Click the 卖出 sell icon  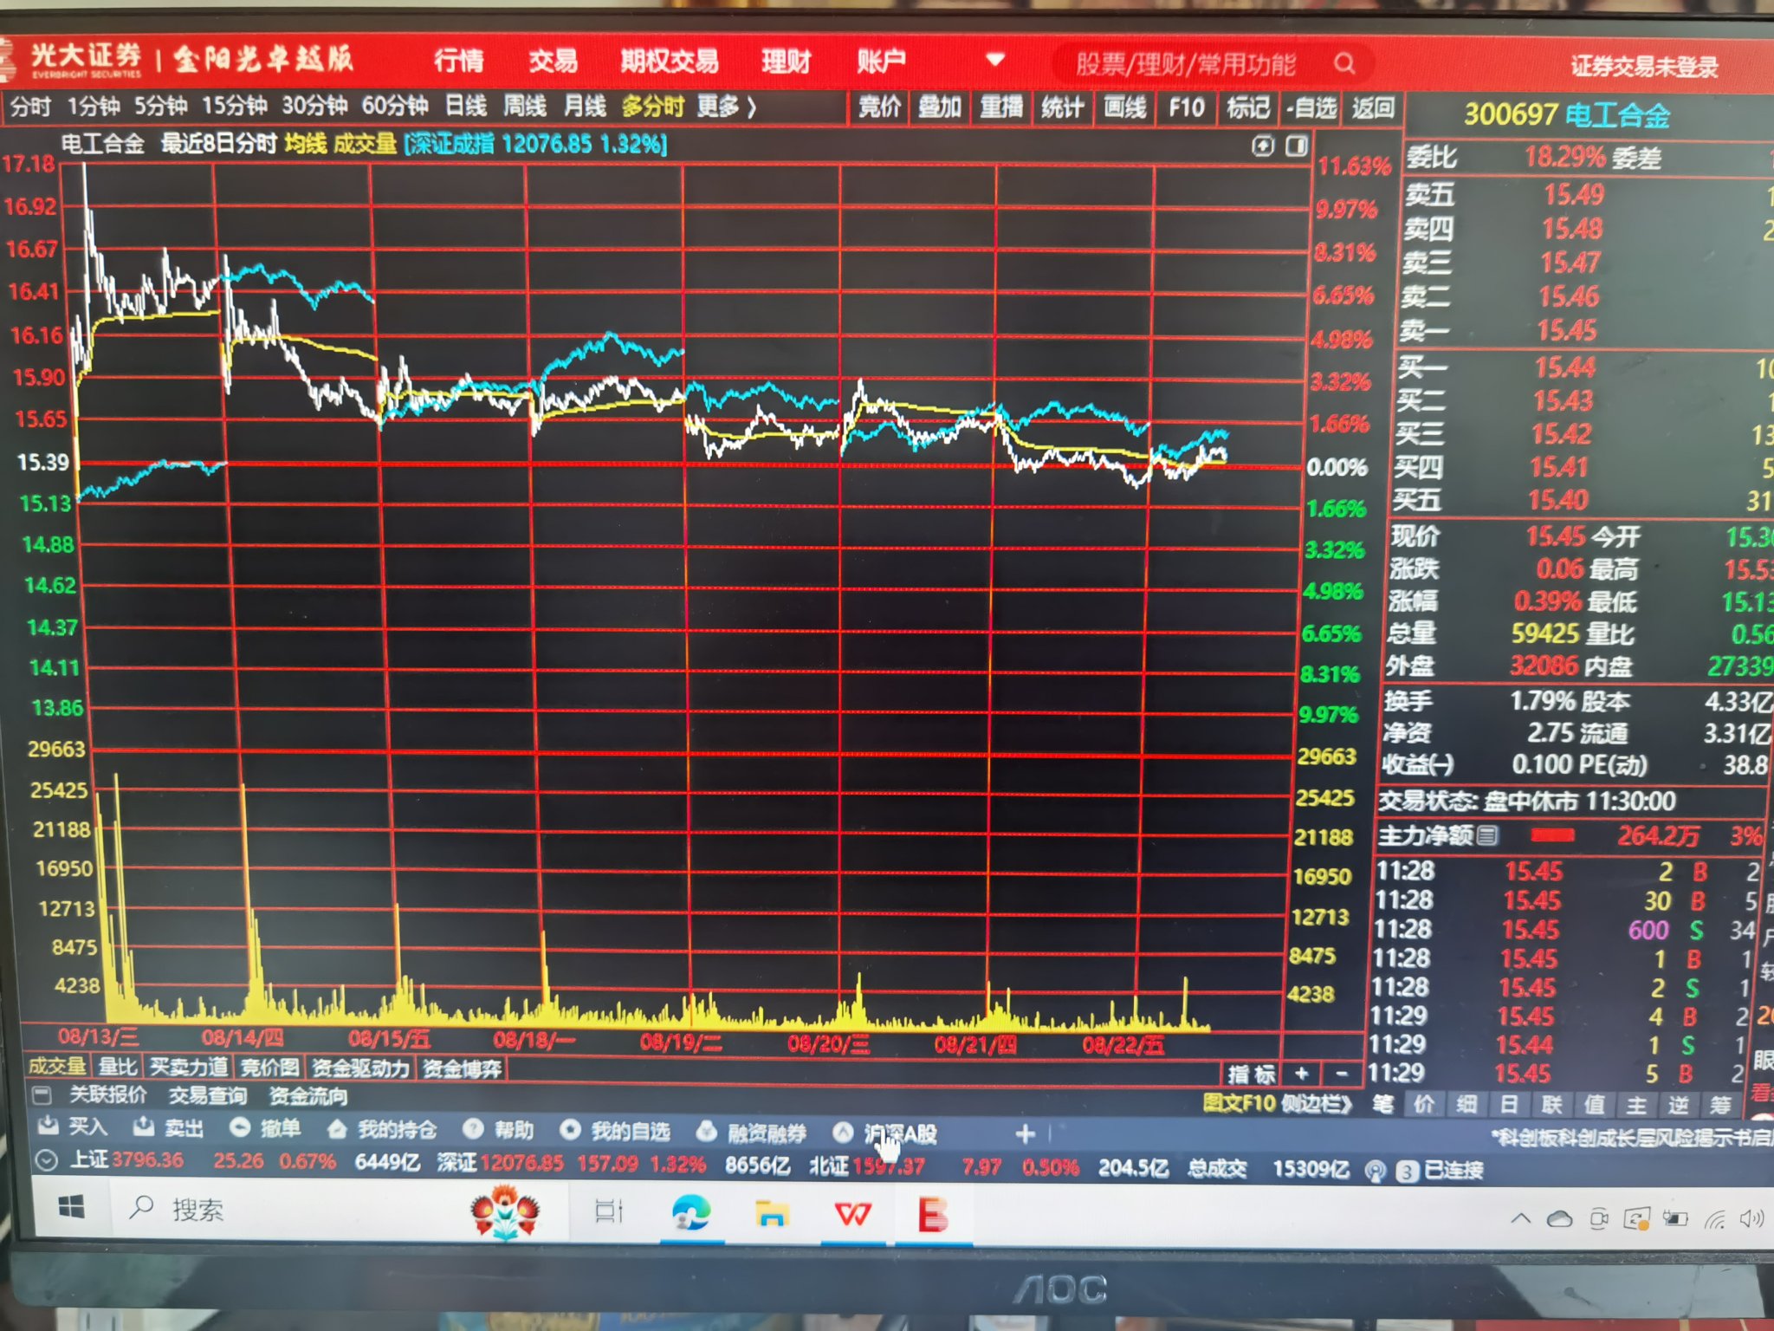point(142,1126)
